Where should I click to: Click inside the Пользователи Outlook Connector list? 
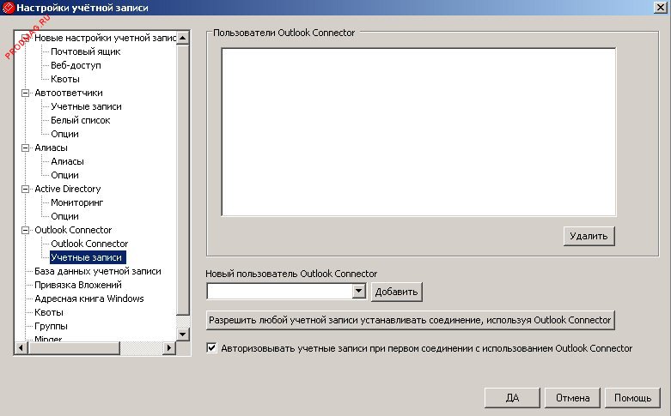pos(418,131)
